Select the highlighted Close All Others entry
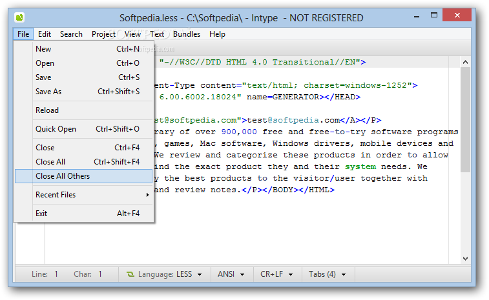The image size is (489, 300). click(83, 176)
